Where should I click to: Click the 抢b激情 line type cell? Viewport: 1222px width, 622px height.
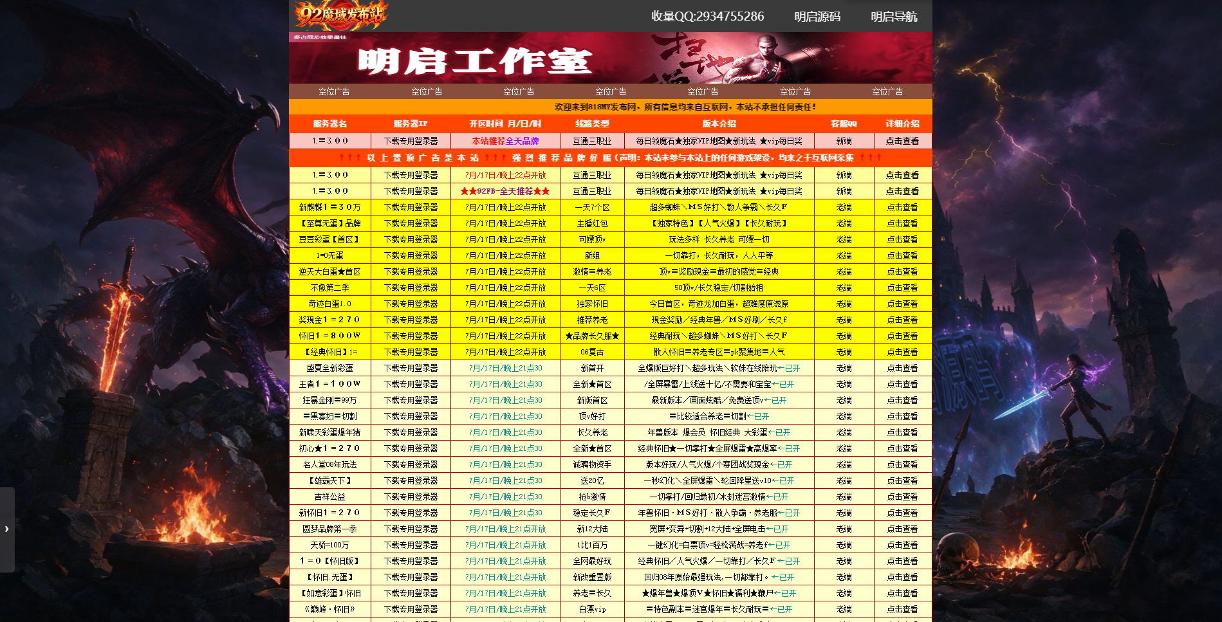(592, 497)
